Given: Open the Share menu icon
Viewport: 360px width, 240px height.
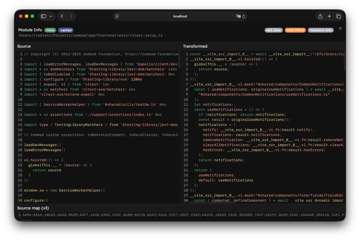Looking at the screenshot, I should [320, 16].
